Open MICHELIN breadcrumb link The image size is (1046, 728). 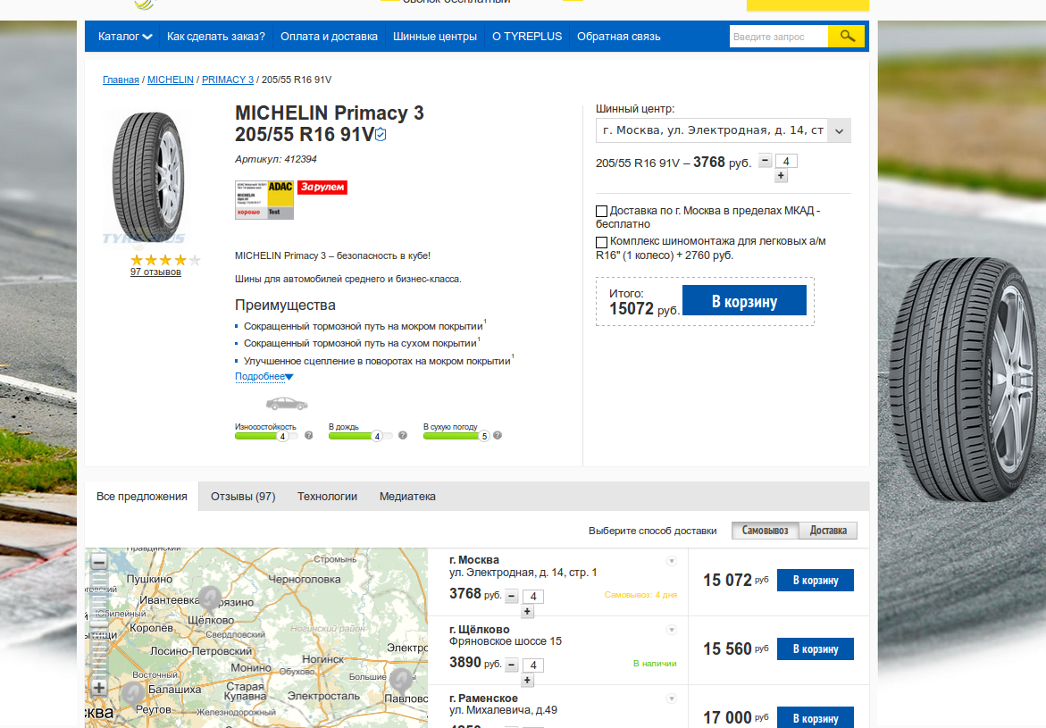pos(170,79)
